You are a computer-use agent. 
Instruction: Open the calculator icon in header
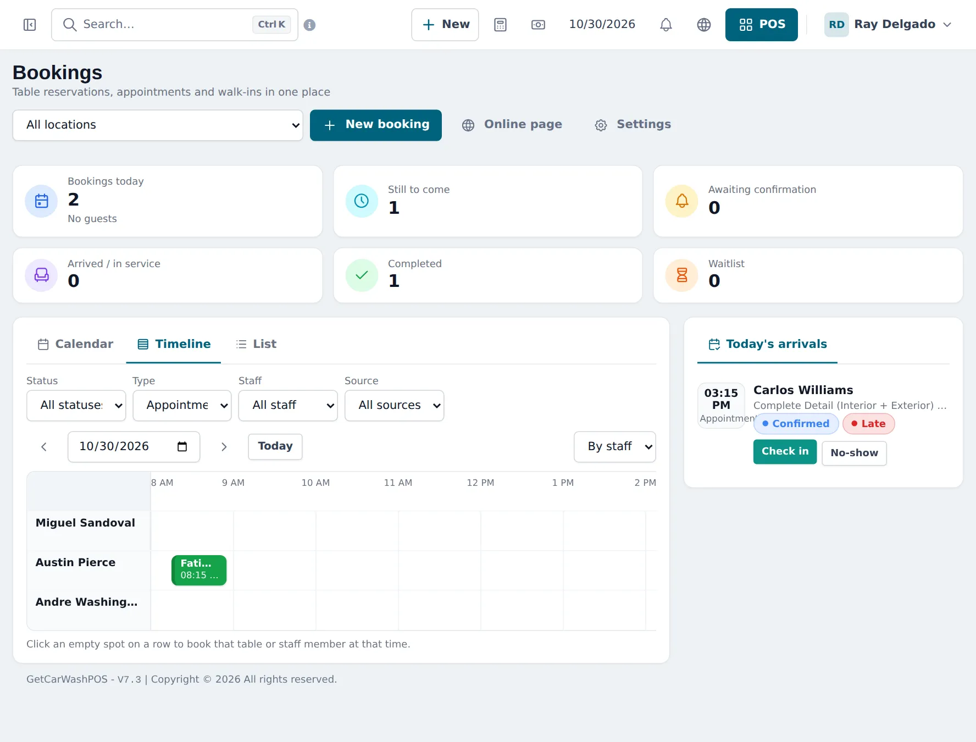[x=500, y=25]
